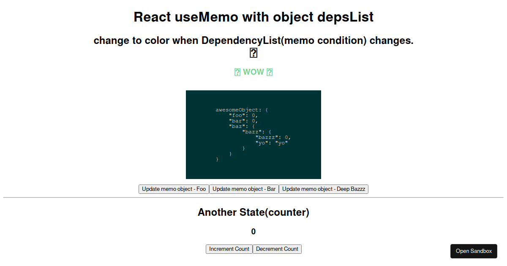Click the "yo": "yo" code line

[271, 143]
